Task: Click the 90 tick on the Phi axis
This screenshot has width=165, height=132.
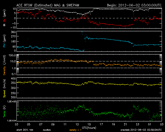Action: [x=14, y=46]
